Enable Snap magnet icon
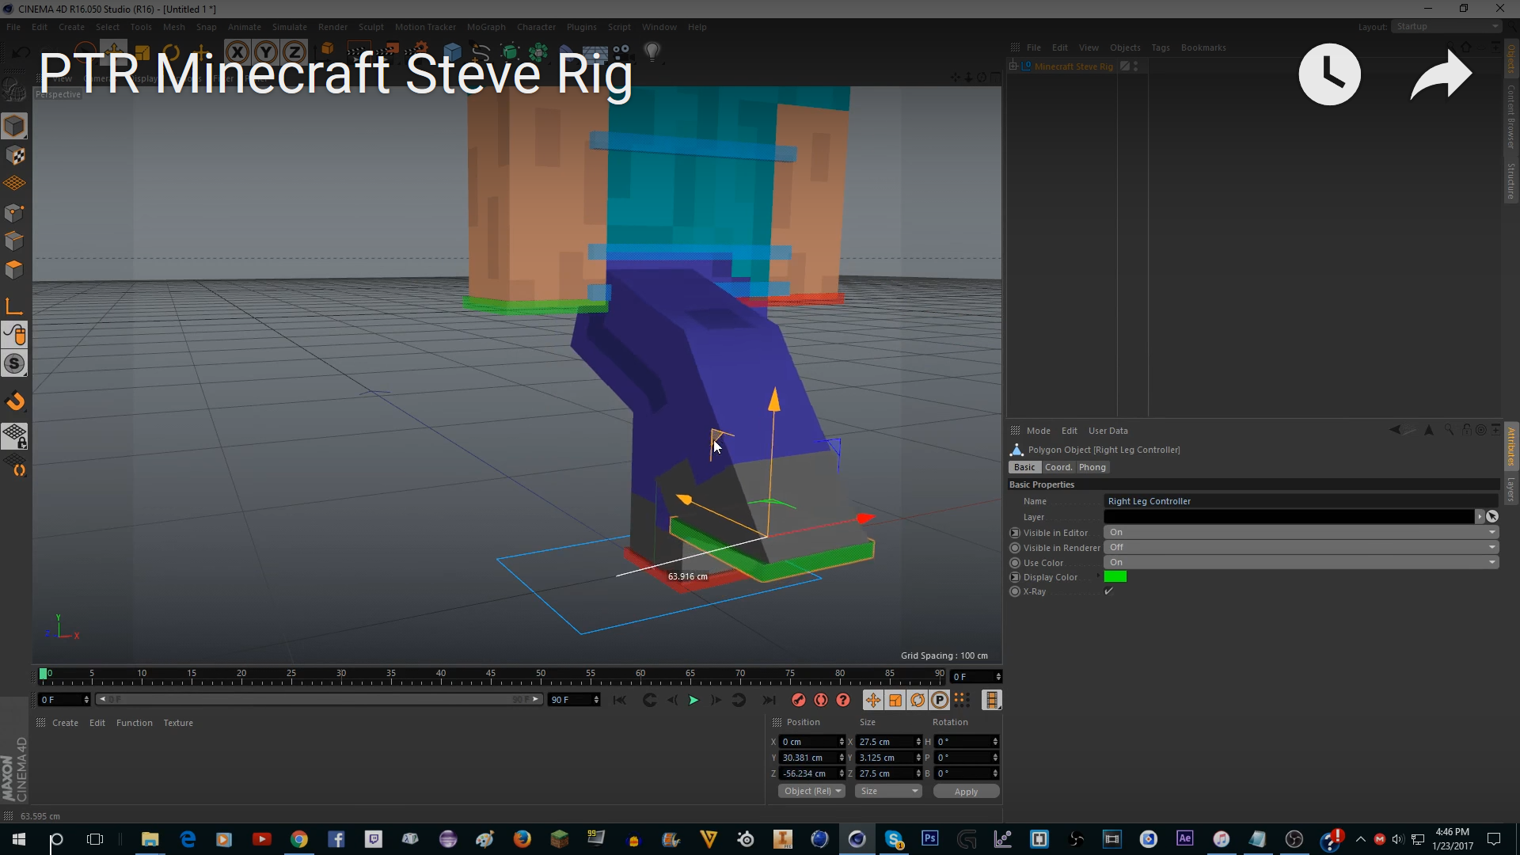Image resolution: width=1520 pixels, height=855 pixels. [14, 401]
